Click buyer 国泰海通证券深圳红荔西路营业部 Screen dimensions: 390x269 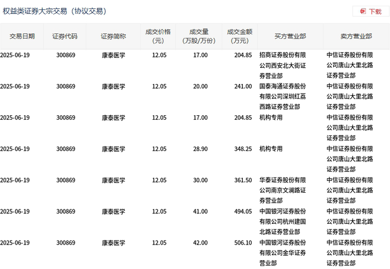pyautogui.click(x=282, y=97)
